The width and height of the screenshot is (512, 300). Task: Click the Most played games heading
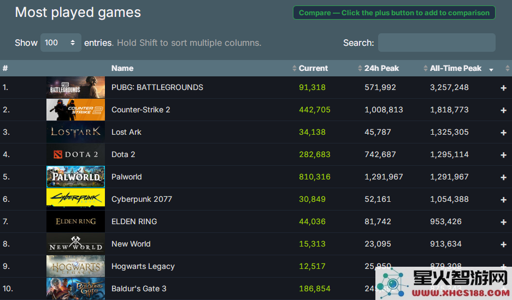[78, 13]
